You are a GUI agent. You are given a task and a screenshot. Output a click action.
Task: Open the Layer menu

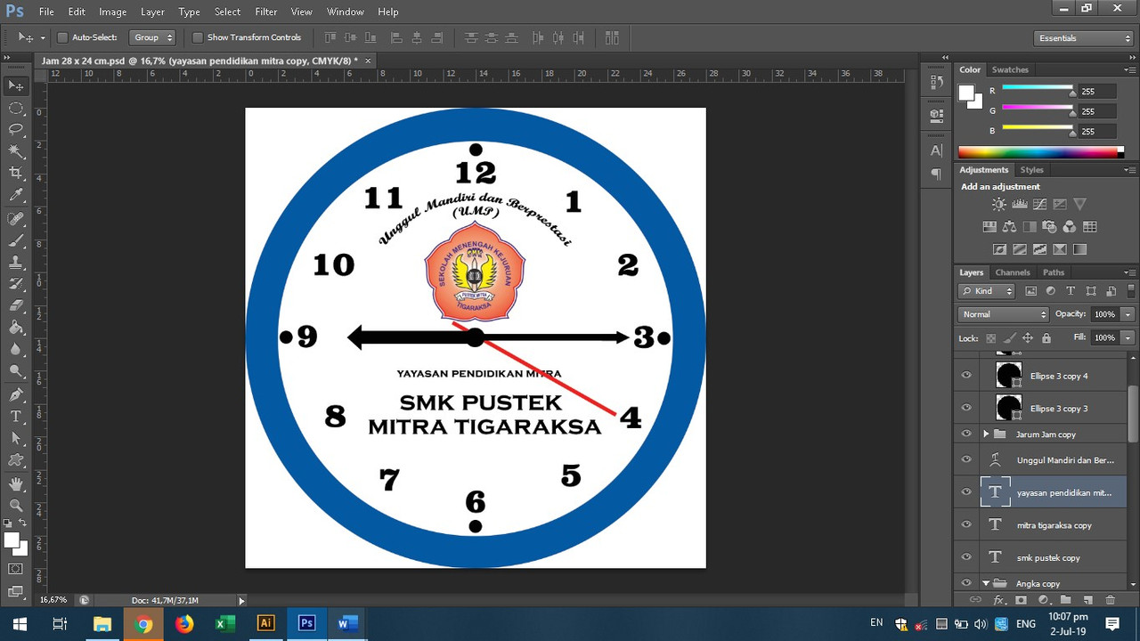[152, 12]
